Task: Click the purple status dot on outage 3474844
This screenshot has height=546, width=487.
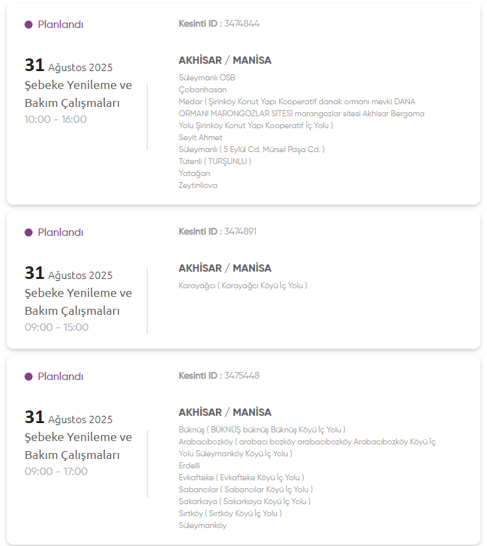Action: (x=29, y=25)
